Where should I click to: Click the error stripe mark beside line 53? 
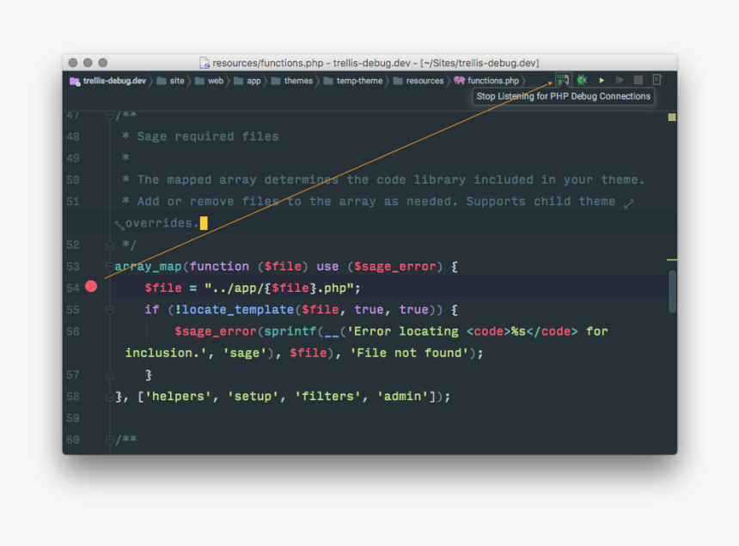(x=672, y=259)
